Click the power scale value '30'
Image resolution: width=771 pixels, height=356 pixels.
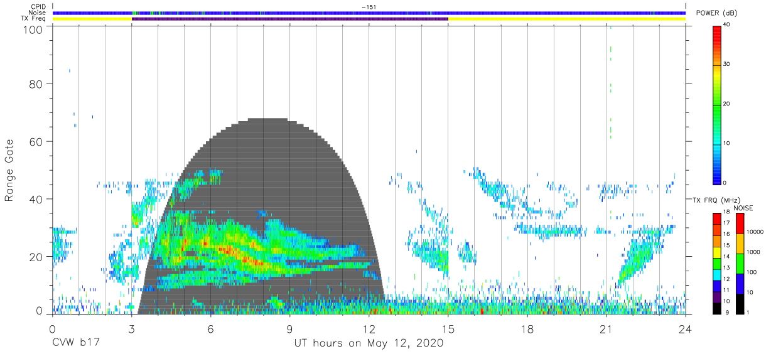[726, 64]
